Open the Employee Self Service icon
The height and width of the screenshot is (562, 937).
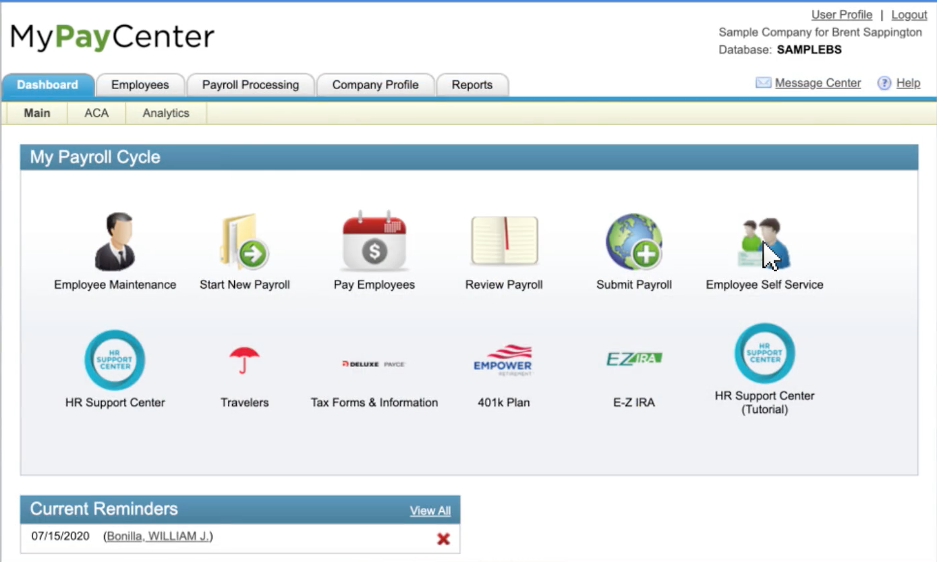coord(764,243)
